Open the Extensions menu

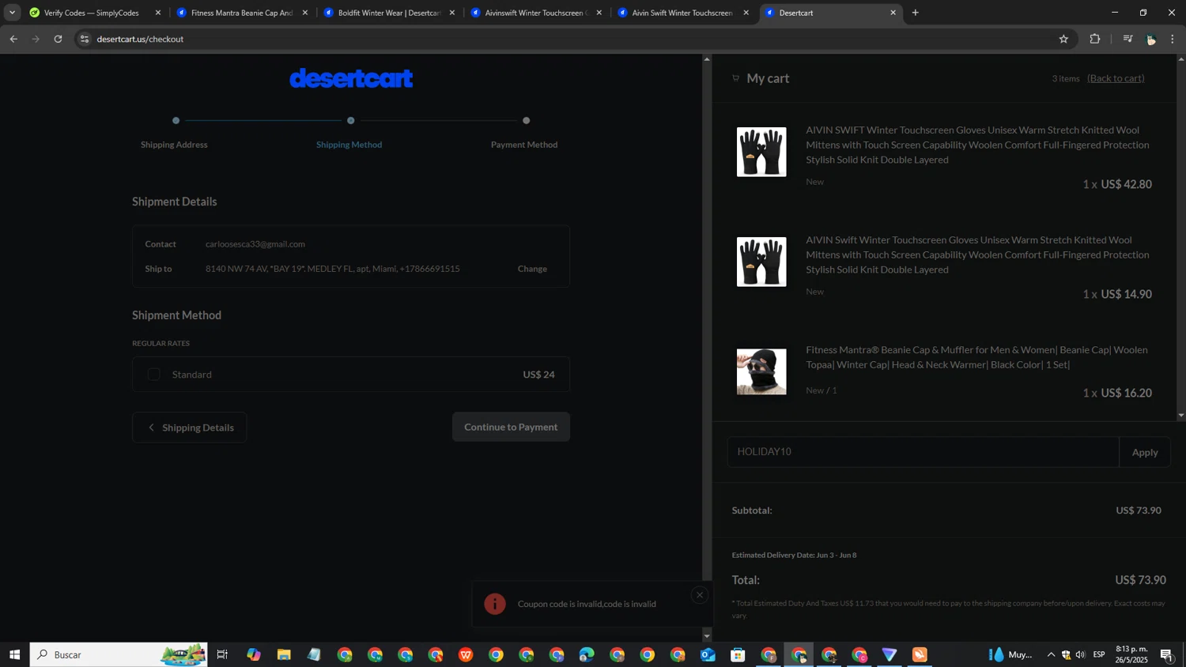pyautogui.click(x=1095, y=39)
